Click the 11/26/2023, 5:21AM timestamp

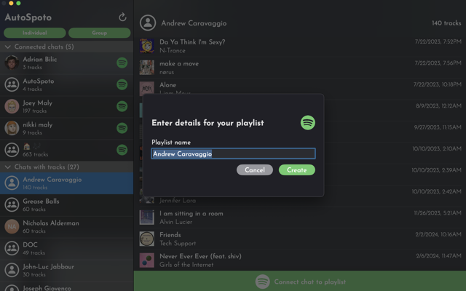coord(438,213)
